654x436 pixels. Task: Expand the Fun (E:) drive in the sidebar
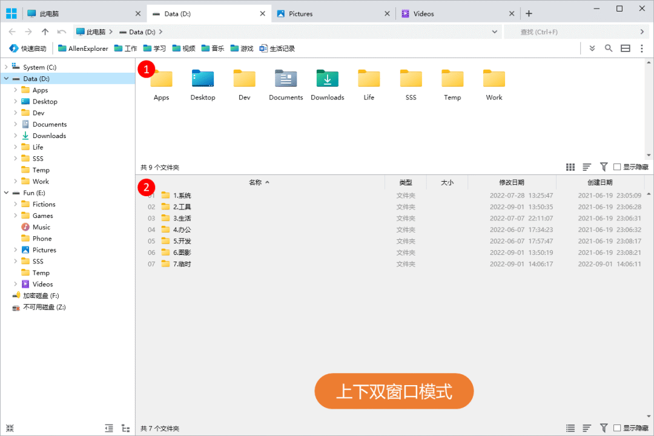coord(5,193)
